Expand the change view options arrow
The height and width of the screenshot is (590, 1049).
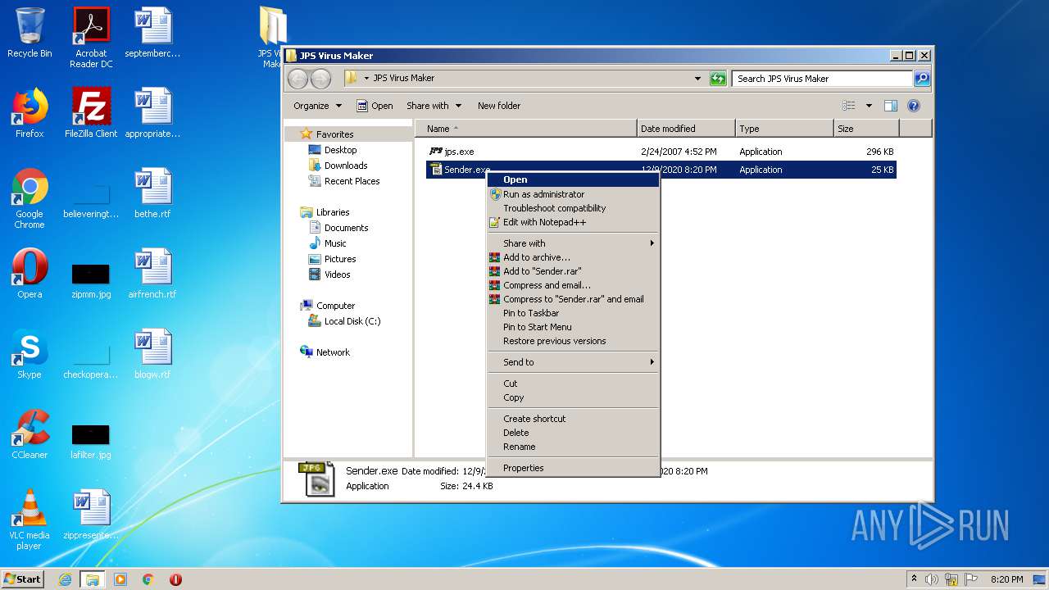[869, 106]
